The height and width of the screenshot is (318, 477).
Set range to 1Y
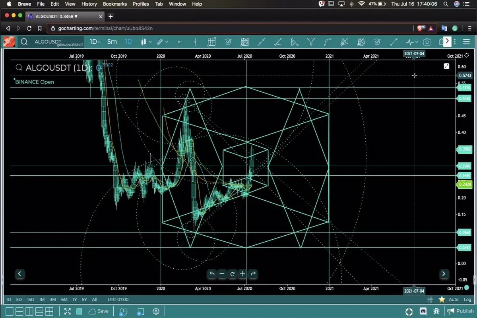75,300
